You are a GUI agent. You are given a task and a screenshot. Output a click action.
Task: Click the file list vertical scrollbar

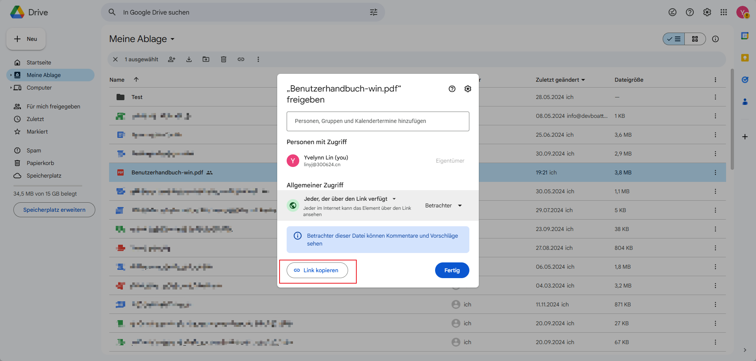[732, 119]
